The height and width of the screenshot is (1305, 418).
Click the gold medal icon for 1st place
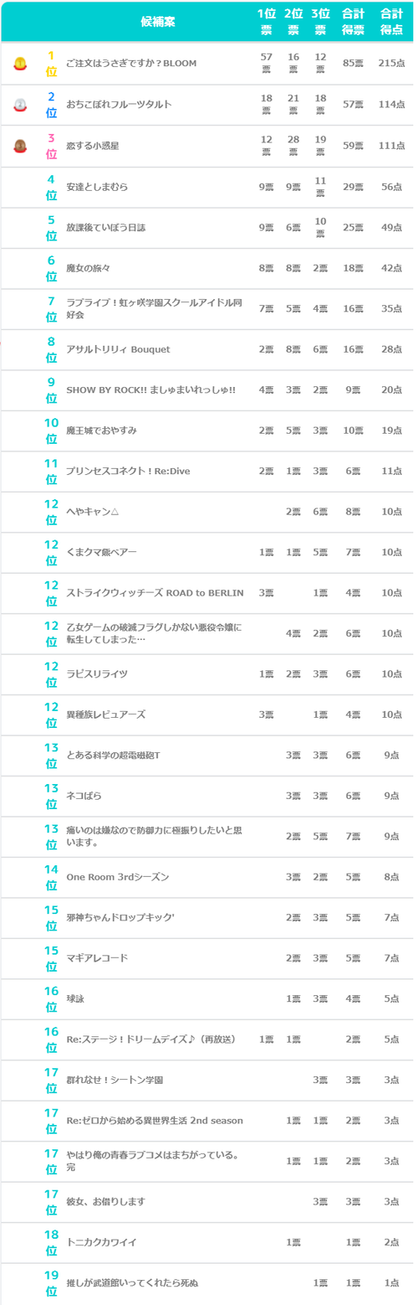click(21, 64)
